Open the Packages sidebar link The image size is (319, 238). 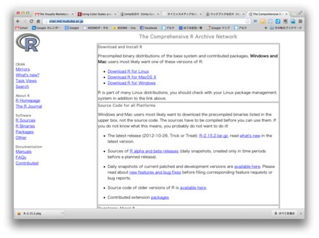(x=24, y=132)
